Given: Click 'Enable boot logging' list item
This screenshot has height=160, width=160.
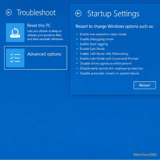Looking at the screenshot, I should point(94,44).
